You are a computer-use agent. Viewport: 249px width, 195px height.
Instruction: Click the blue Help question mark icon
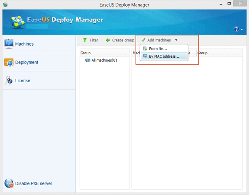[236, 29]
